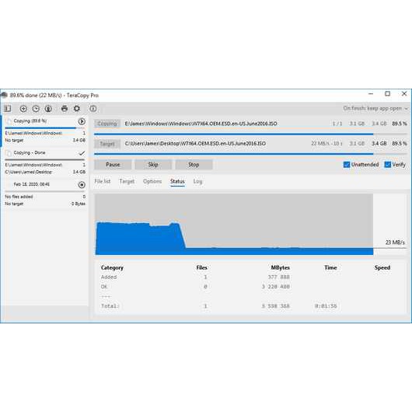Click the MBytes column header
This screenshot has height=412, width=412.
[x=281, y=267]
